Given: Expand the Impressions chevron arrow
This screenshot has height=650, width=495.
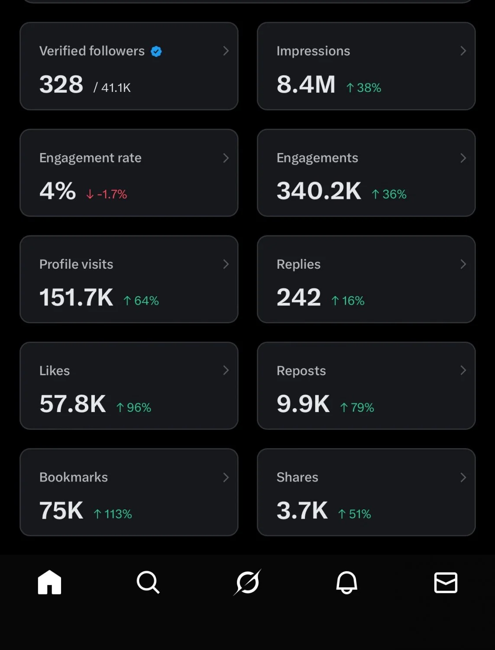Looking at the screenshot, I should pos(463,51).
